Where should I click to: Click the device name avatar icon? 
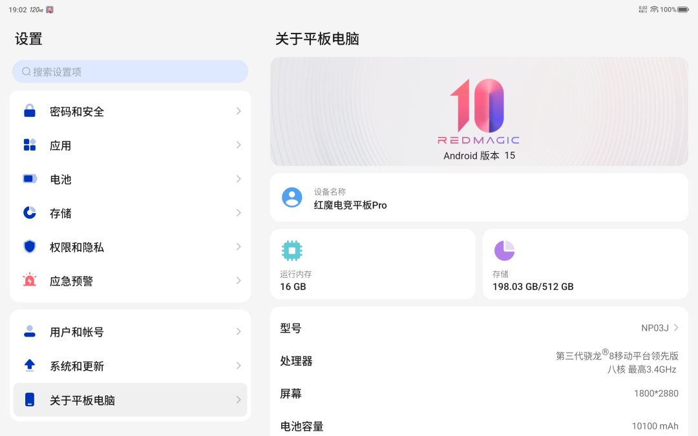(292, 198)
